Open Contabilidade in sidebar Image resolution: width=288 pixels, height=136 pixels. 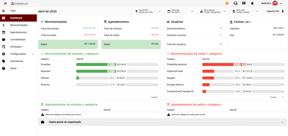click(18, 40)
